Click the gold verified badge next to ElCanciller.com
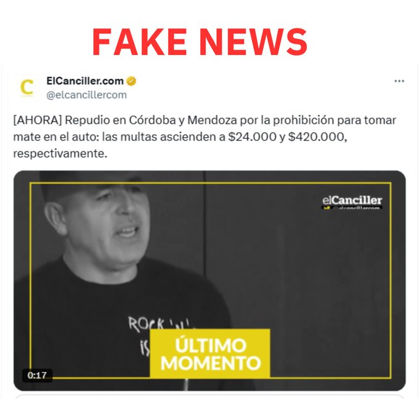Image resolution: width=420 pixels, height=420 pixels. coord(131,81)
